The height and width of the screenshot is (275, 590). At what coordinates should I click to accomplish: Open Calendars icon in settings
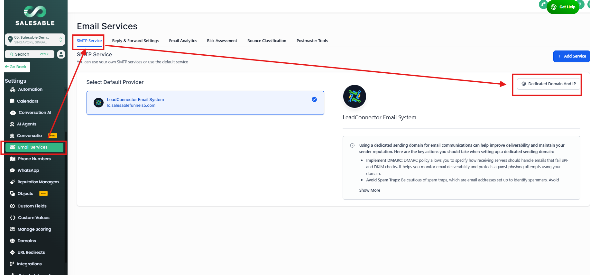pos(12,101)
